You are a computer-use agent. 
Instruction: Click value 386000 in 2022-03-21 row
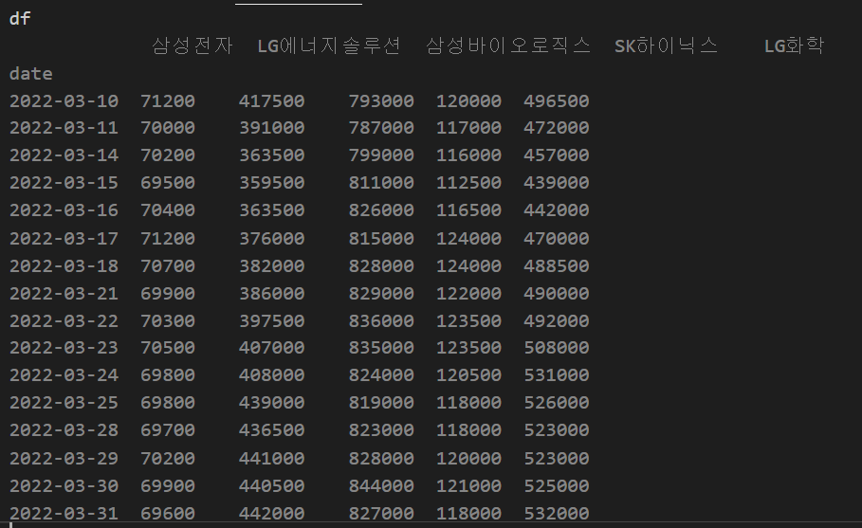[271, 294]
